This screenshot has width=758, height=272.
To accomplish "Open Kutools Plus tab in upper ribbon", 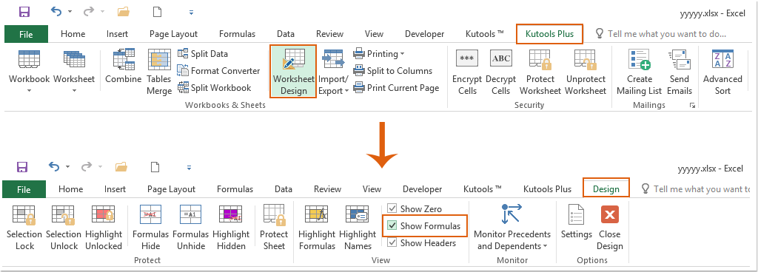I will point(550,34).
